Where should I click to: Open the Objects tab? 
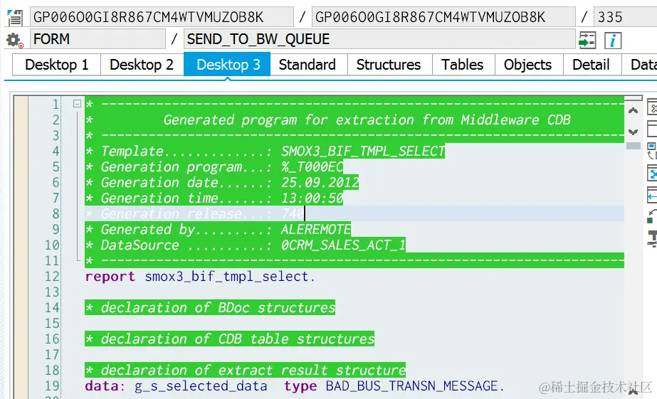(527, 65)
